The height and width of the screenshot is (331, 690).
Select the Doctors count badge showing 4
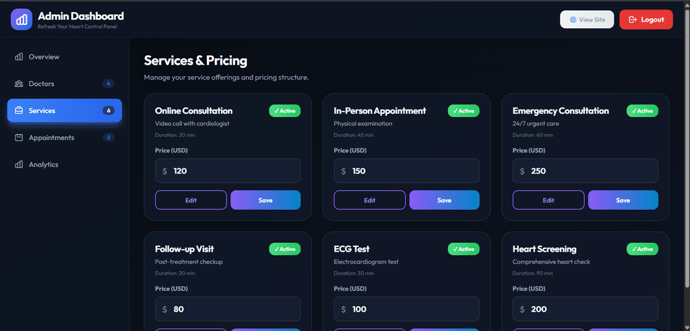(108, 83)
